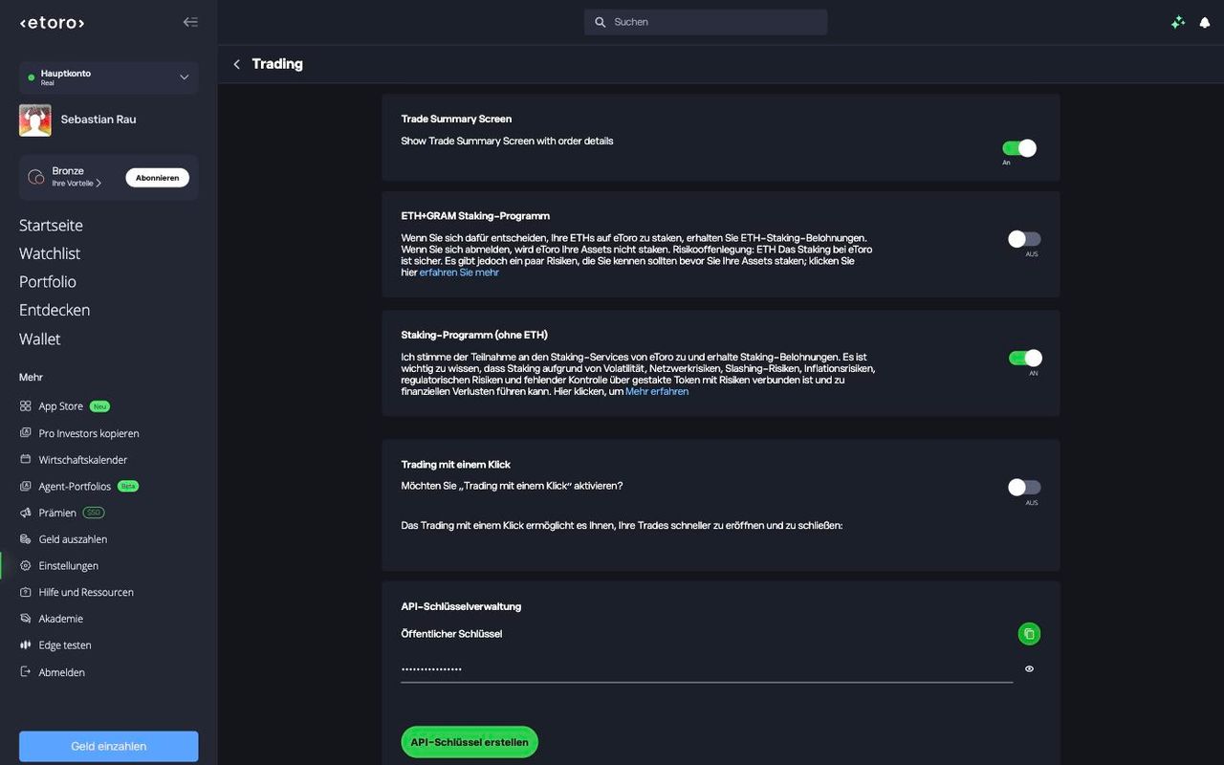Image resolution: width=1224 pixels, height=765 pixels.
Task: Click the Abonnieren button
Action: pyautogui.click(x=158, y=178)
